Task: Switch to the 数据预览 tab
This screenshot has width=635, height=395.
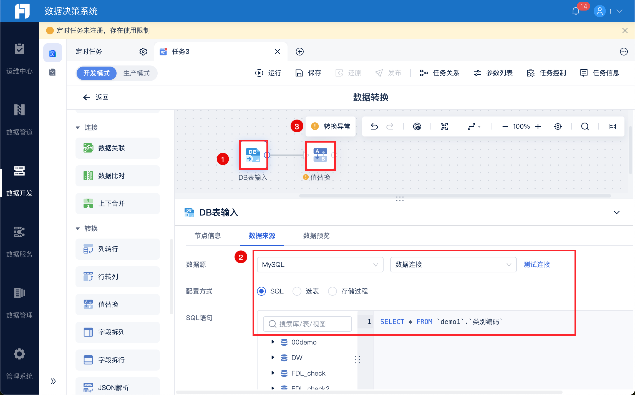Action: point(316,236)
